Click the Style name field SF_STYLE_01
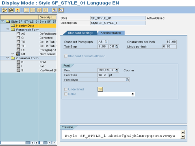This screenshot has width=195, height=146. [x=118, y=18]
